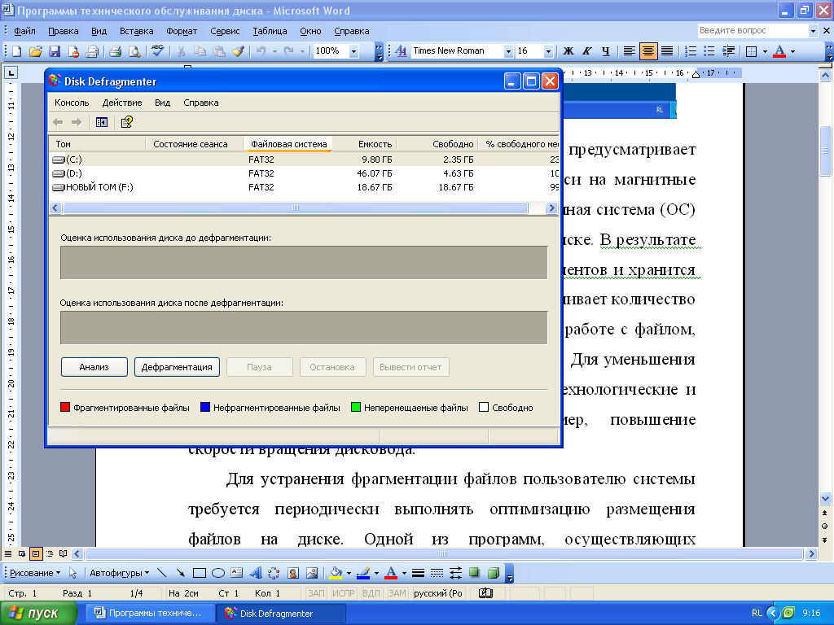Click the yellow Fill Color bucket

pos(336,573)
